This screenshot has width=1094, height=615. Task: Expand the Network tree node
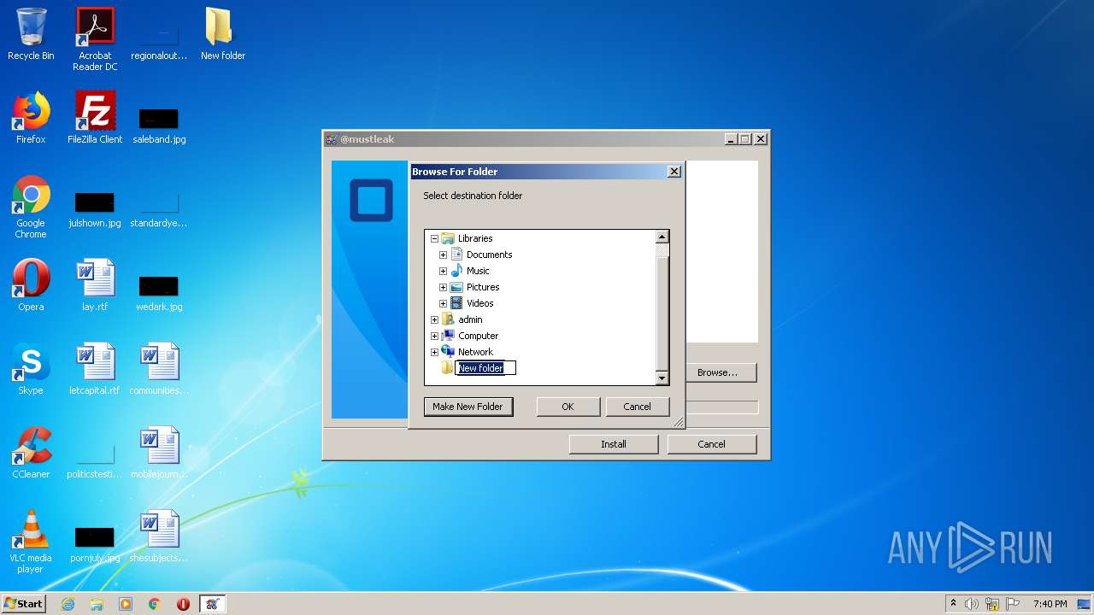[x=434, y=352]
